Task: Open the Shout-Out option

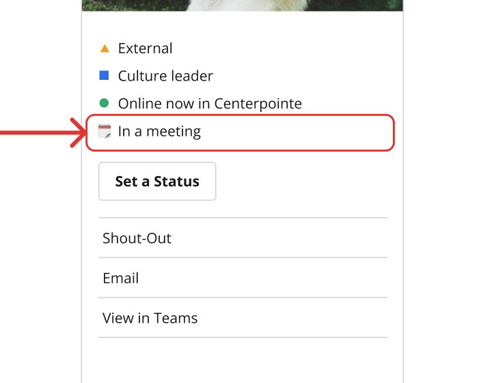Action: (x=137, y=238)
